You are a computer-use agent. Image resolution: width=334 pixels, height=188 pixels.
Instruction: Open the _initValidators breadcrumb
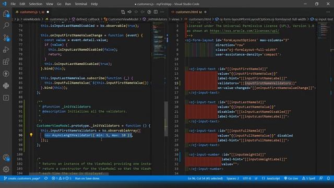click(x=155, y=19)
